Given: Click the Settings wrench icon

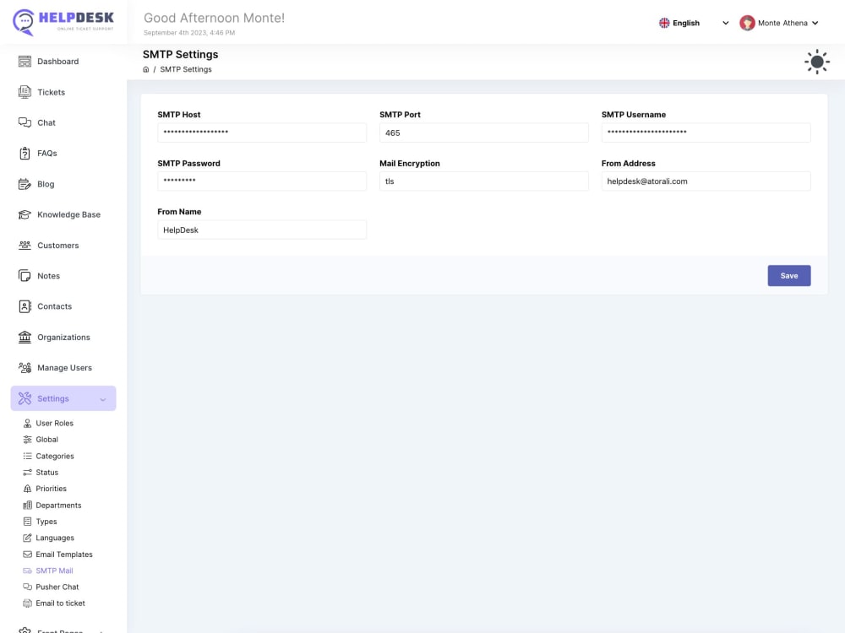Looking at the screenshot, I should point(25,398).
